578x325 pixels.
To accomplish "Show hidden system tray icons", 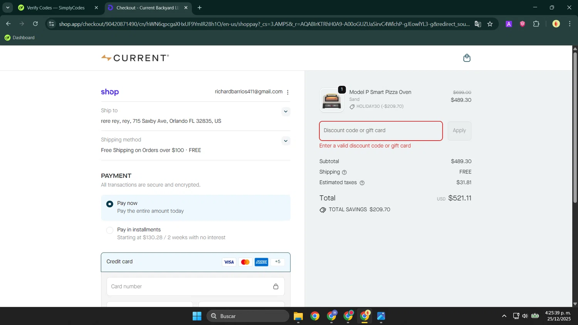I will [504, 316].
